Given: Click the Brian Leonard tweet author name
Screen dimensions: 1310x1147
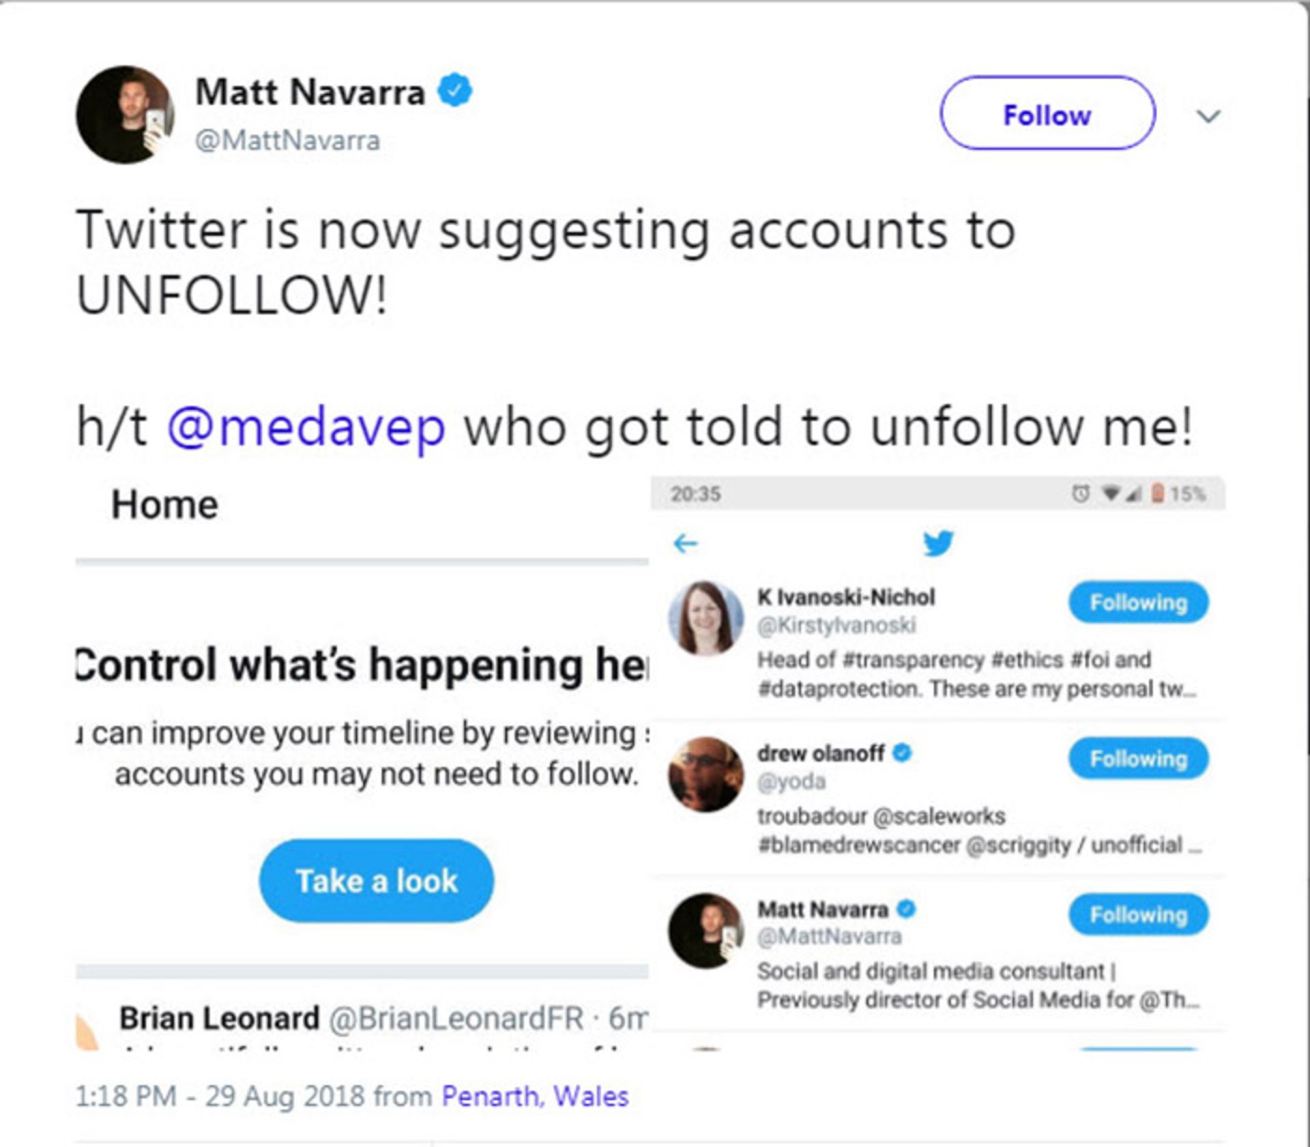Looking at the screenshot, I should tap(219, 1018).
